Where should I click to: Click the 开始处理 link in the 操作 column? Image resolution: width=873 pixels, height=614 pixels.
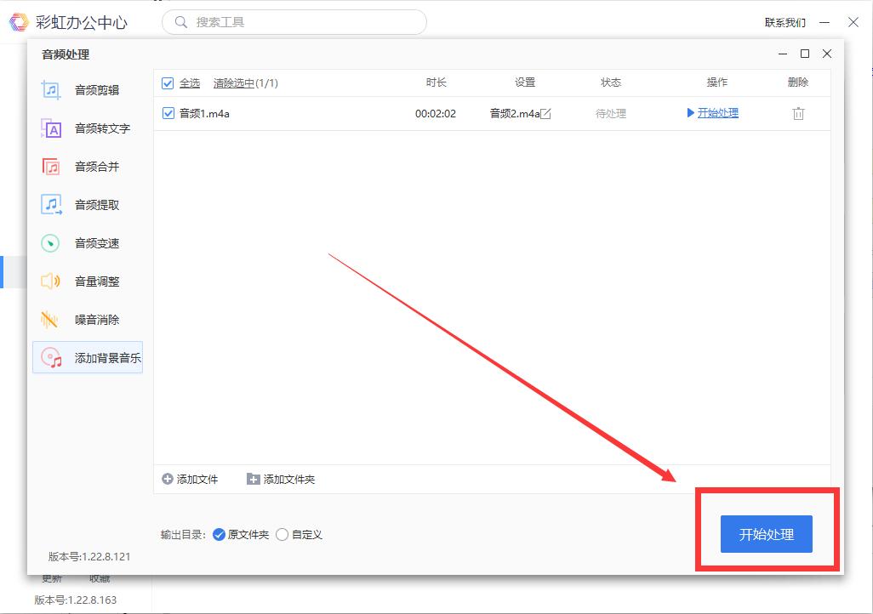[x=719, y=111]
